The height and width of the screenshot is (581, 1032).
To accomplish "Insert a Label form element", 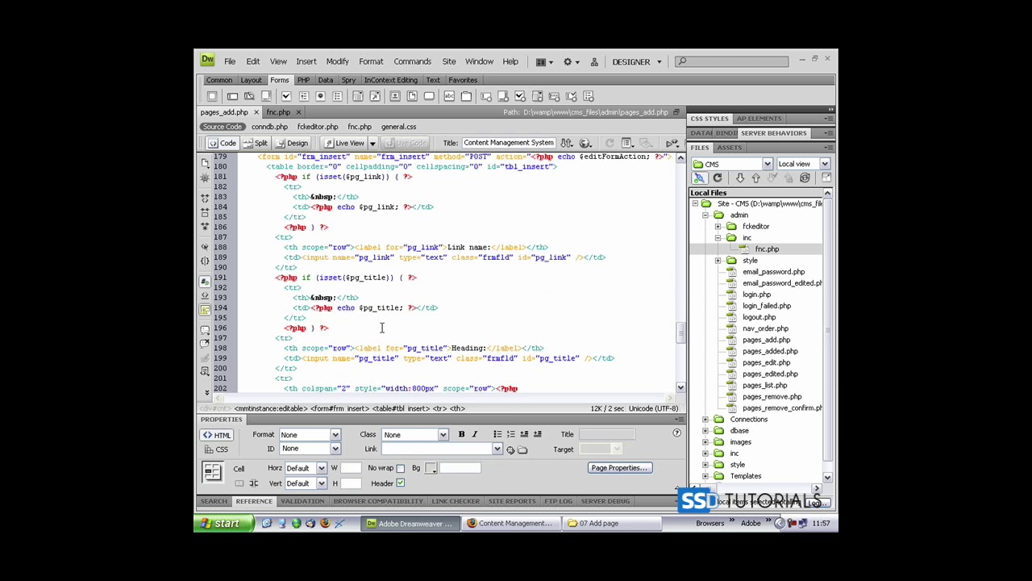I will [x=449, y=96].
